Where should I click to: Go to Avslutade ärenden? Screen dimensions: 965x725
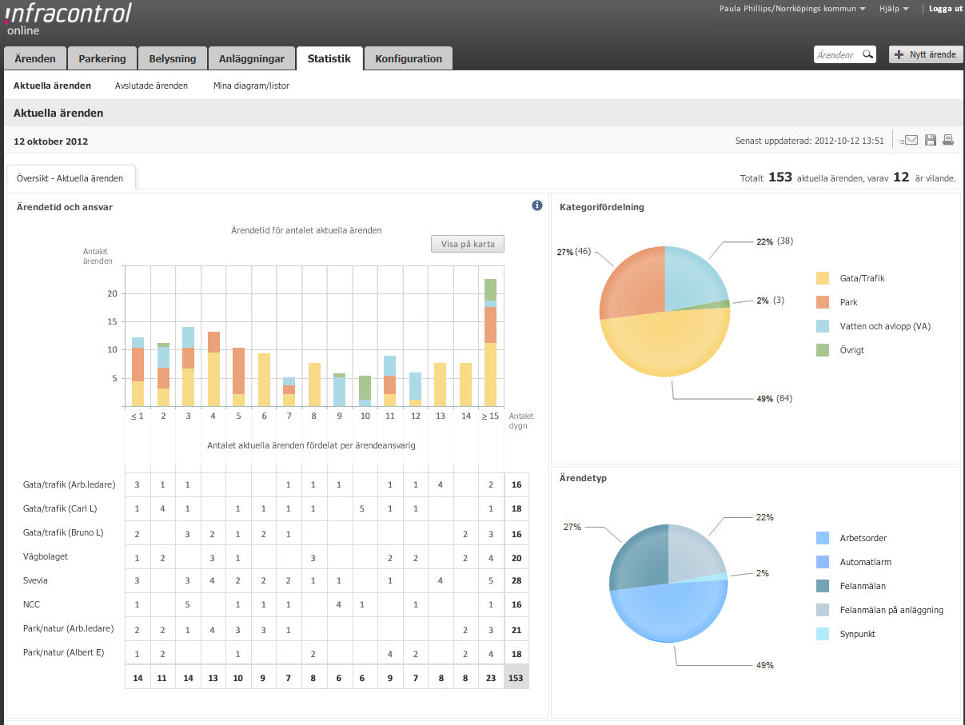pyautogui.click(x=151, y=86)
